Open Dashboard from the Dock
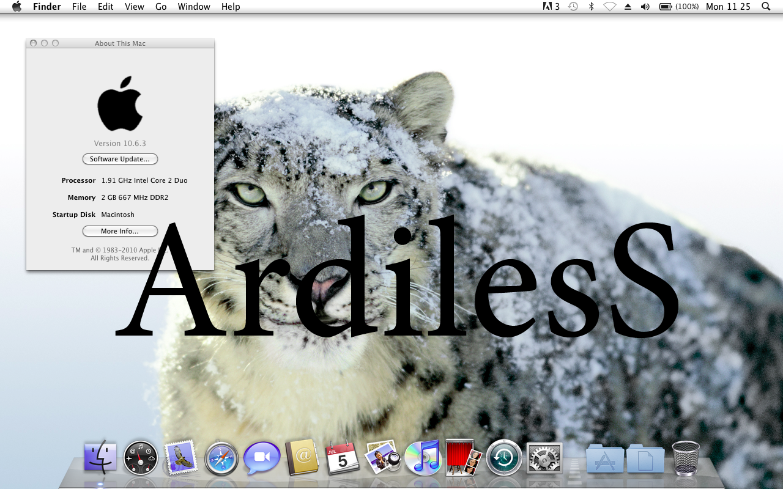This screenshot has height=489, width=783. (x=141, y=458)
